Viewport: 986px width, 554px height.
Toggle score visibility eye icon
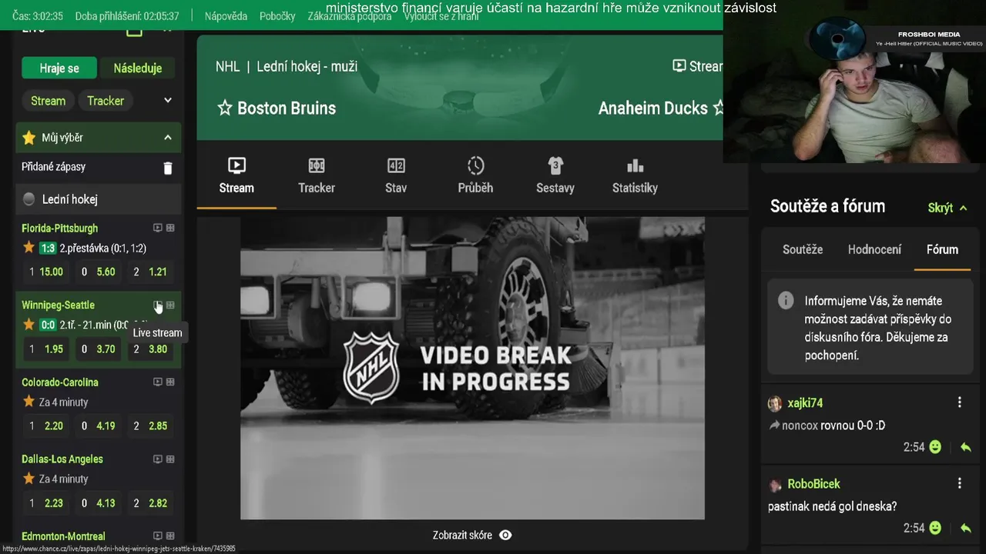[x=505, y=536]
